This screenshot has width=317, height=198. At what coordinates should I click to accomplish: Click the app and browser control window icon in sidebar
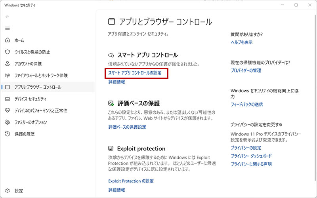click(x=8, y=87)
